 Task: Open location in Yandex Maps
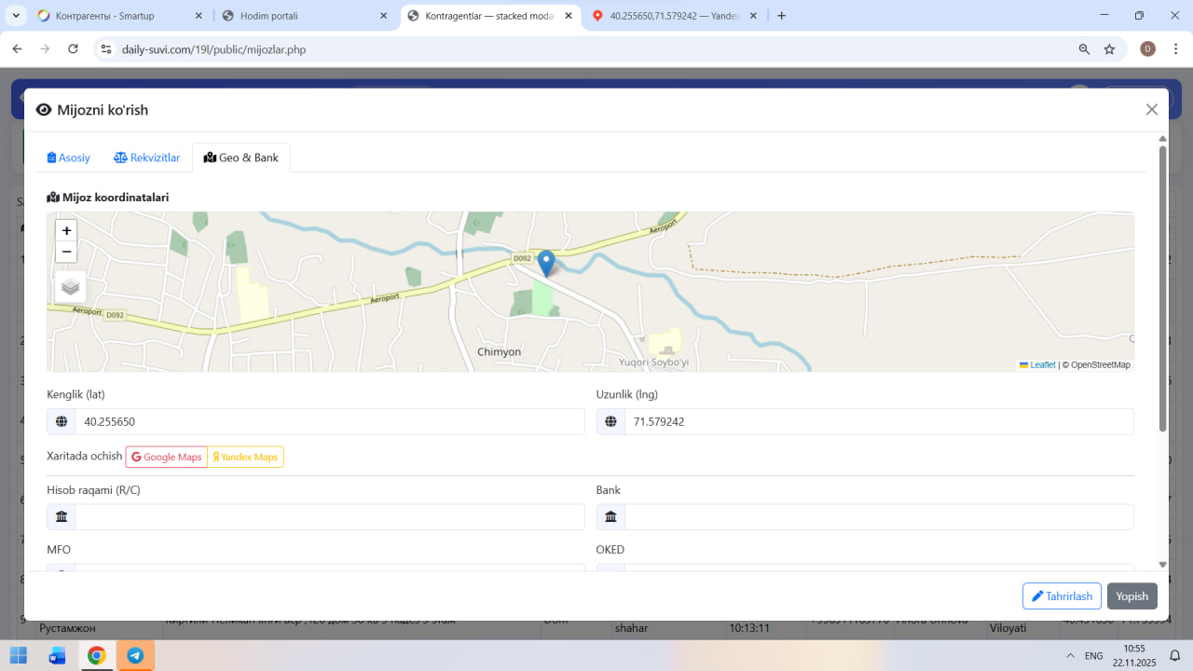(246, 457)
